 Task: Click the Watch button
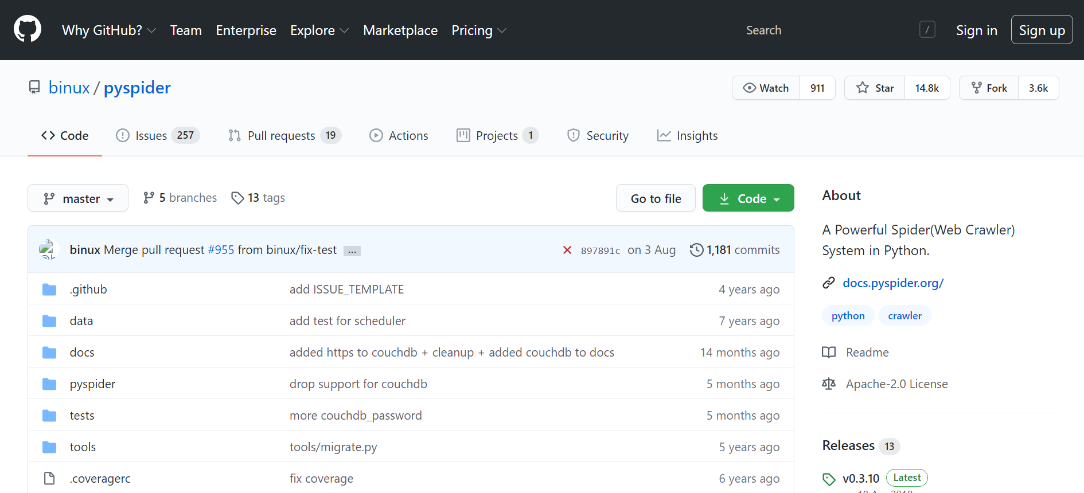click(766, 88)
